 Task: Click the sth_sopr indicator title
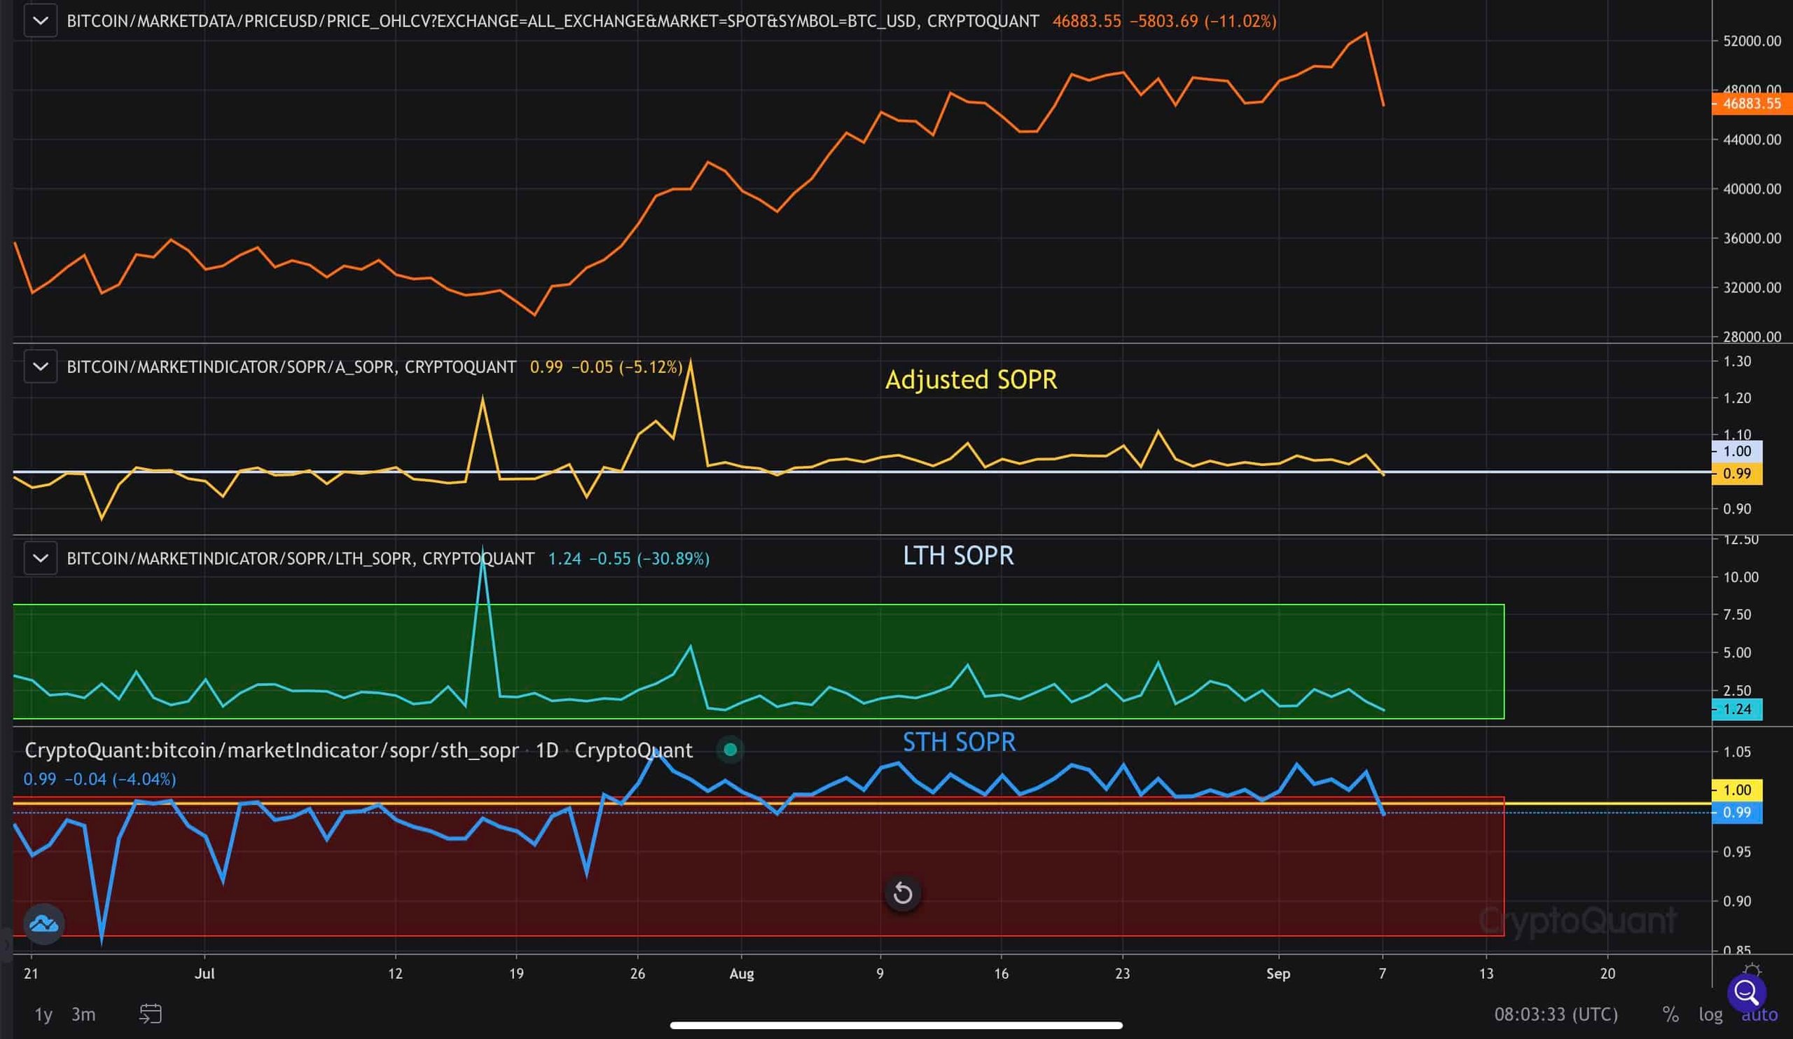coord(271,750)
